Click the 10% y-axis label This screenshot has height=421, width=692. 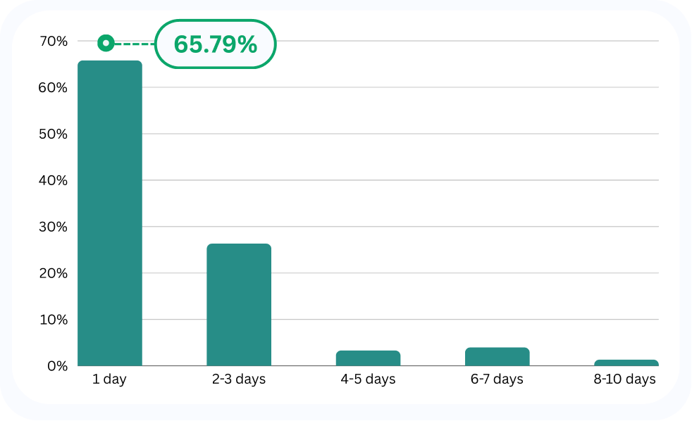click(54, 320)
